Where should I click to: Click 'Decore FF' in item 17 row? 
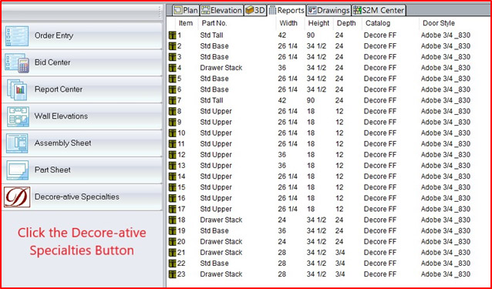tap(380, 209)
